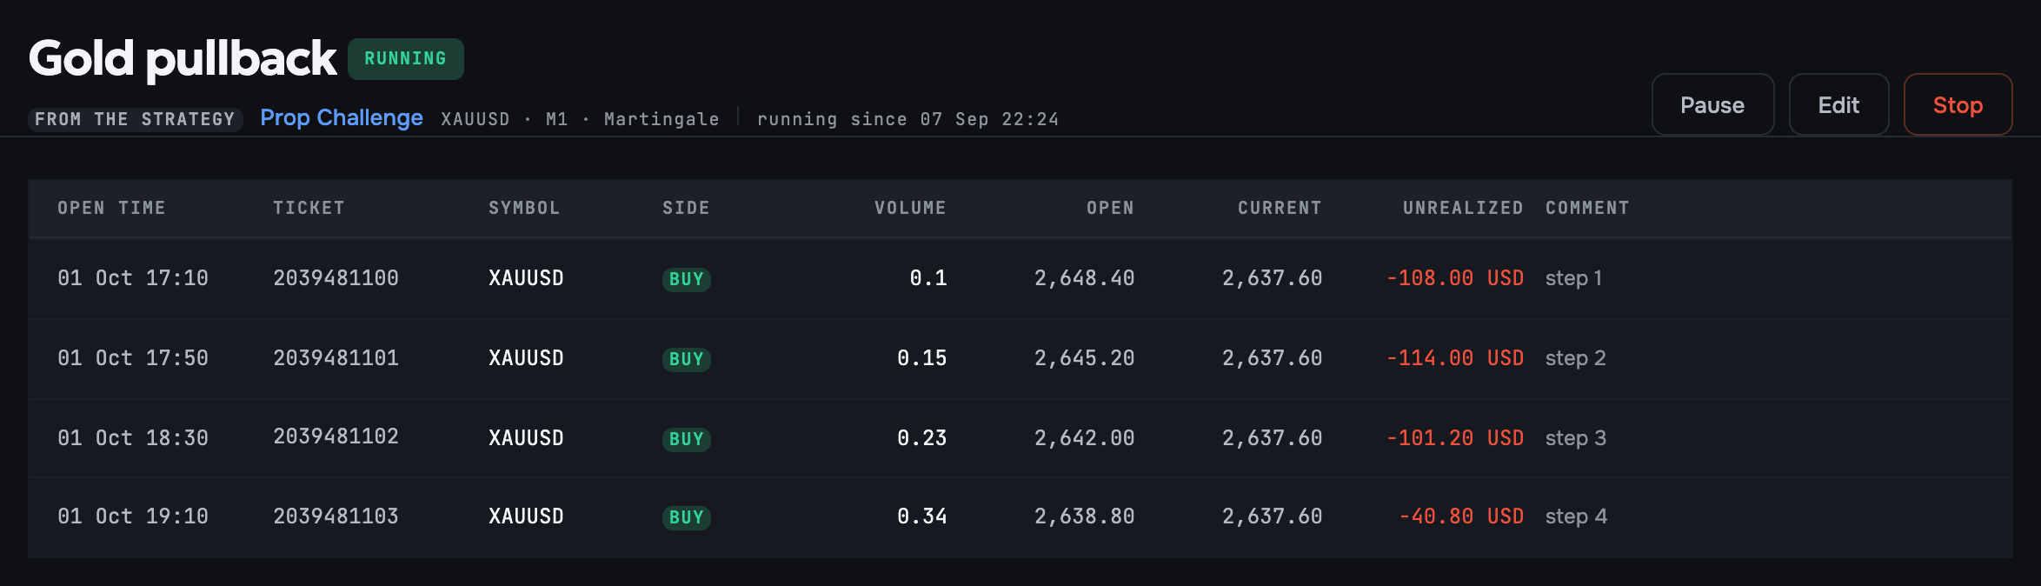Select ticket 2039481100

pyautogui.click(x=336, y=278)
